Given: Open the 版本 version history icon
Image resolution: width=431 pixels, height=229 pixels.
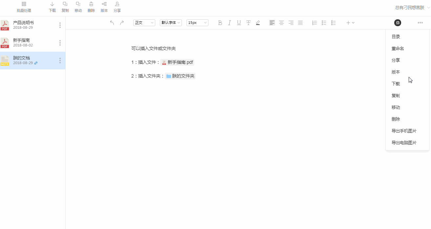Looking at the screenshot, I should [x=104, y=7].
